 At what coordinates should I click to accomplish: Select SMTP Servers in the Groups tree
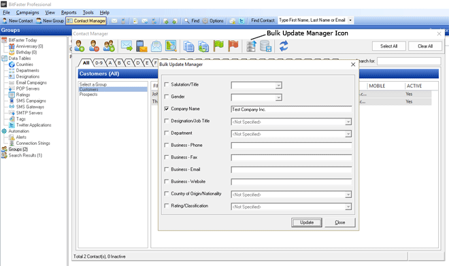coord(29,113)
